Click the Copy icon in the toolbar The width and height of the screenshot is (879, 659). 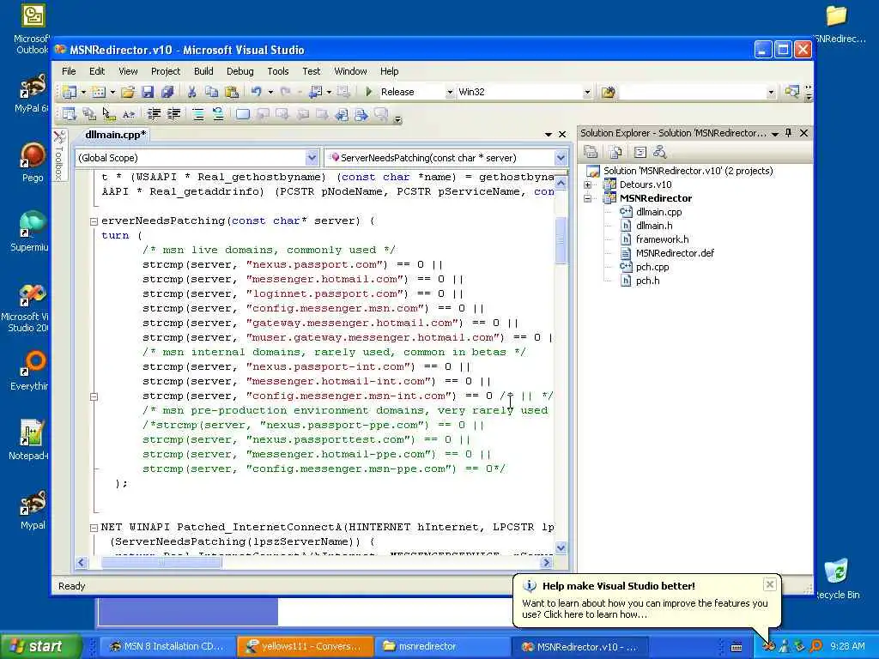[211, 92]
